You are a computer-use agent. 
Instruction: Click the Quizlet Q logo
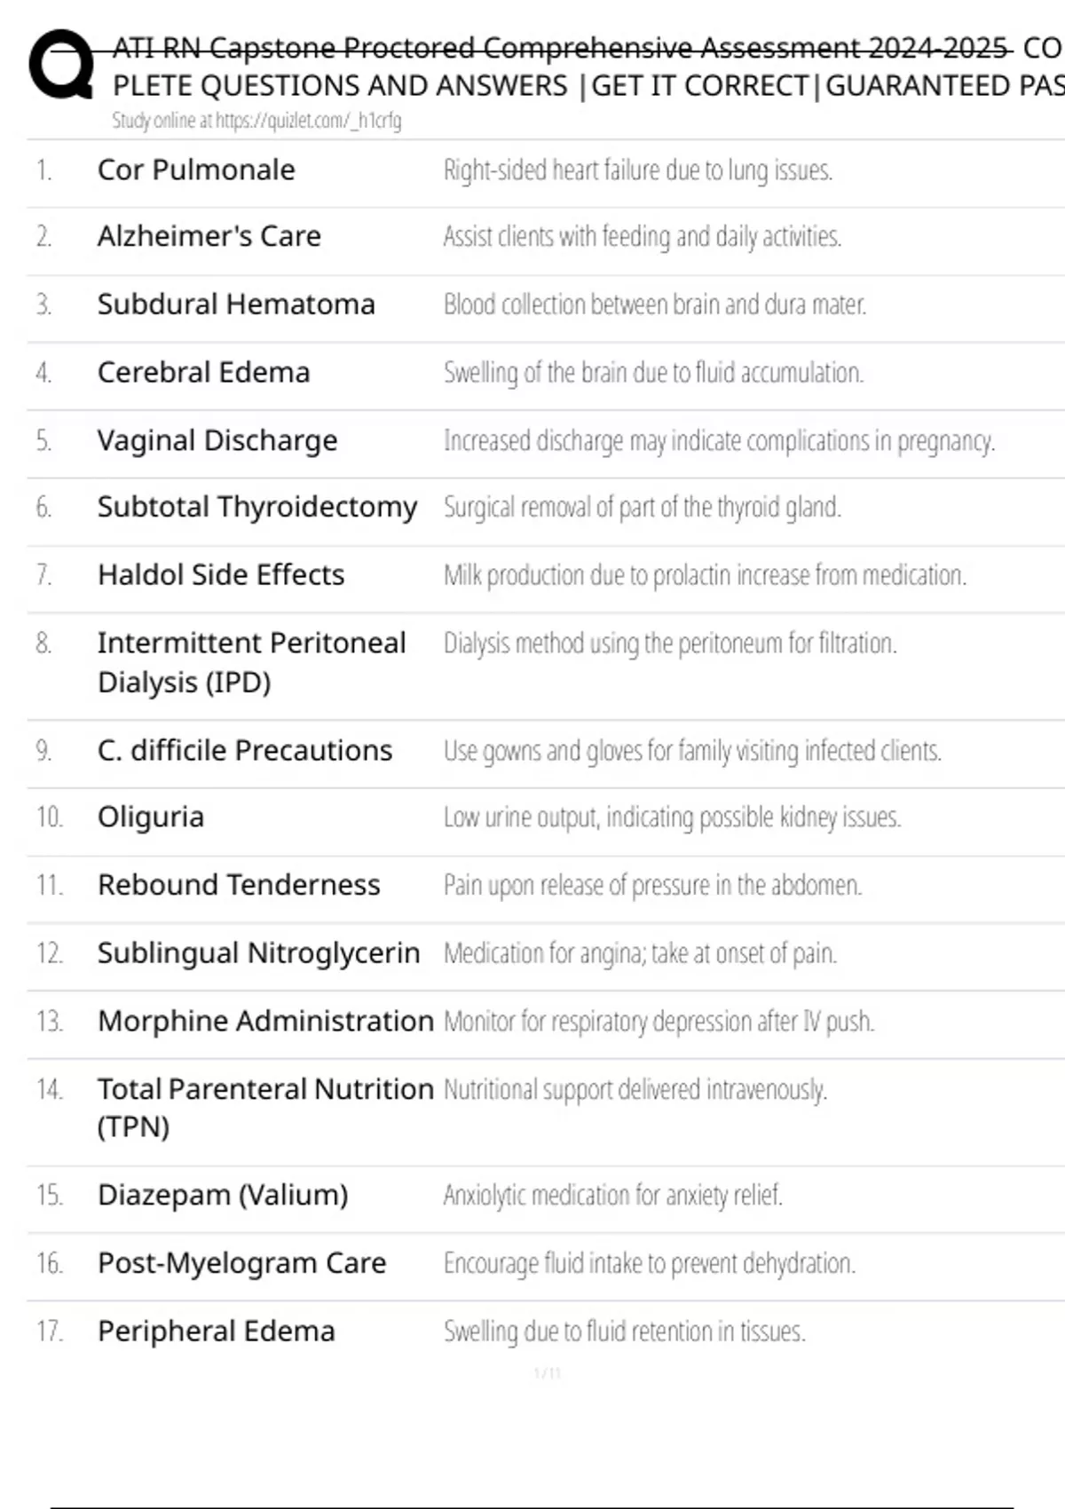[60, 64]
